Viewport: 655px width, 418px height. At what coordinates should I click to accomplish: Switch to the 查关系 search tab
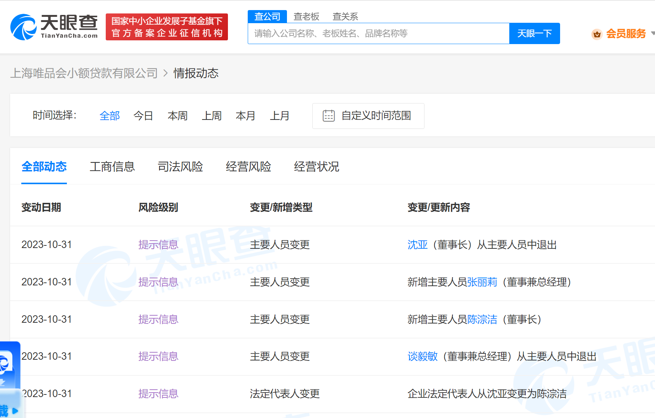coord(345,16)
